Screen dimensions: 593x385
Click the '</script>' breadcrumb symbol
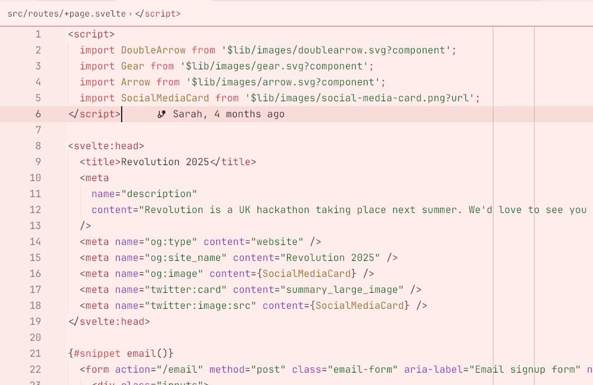[158, 14]
